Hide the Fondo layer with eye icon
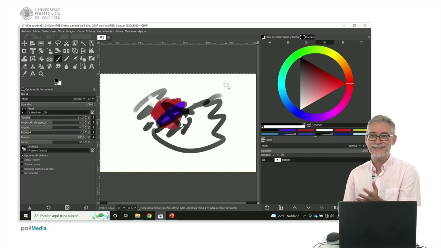 [263, 160]
